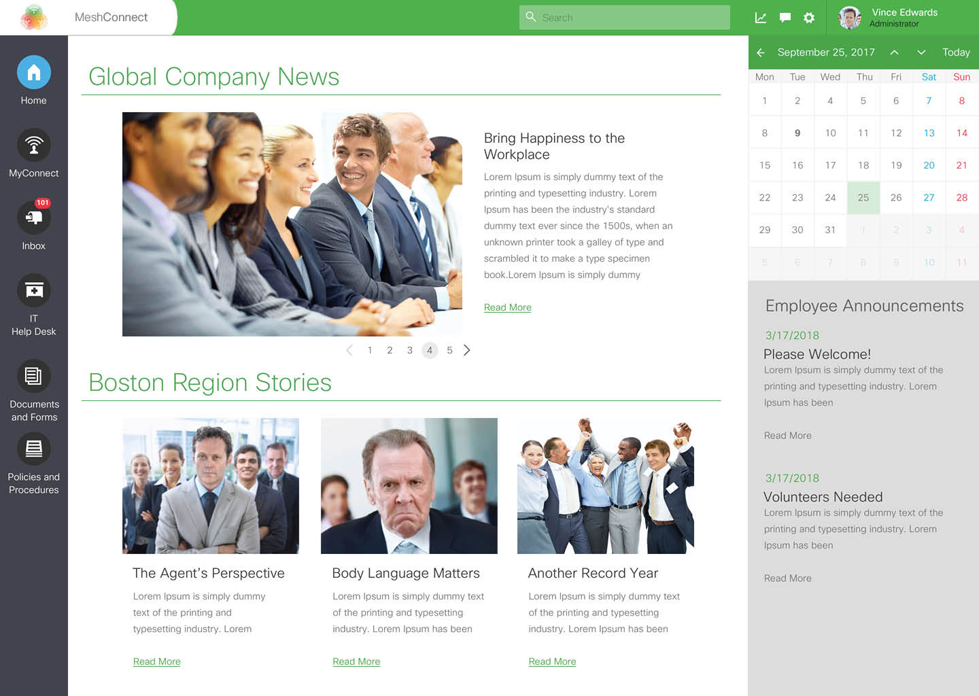This screenshot has height=696, width=979.
Task: Open Read More under Body Language Matters
Action: click(356, 661)
